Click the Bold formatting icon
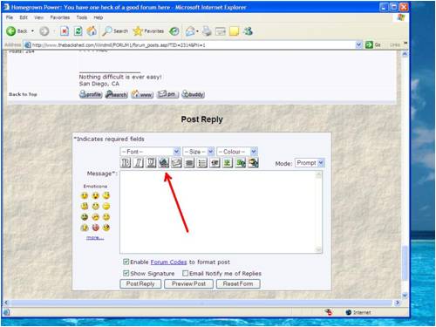Image resolution: width=436 pixels, height=327 pixels. (x=126, y=162)
